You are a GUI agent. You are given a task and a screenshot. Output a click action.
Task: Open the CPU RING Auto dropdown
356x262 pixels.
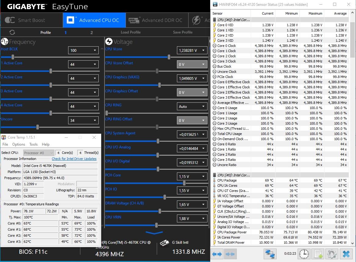tap(192, 106)
